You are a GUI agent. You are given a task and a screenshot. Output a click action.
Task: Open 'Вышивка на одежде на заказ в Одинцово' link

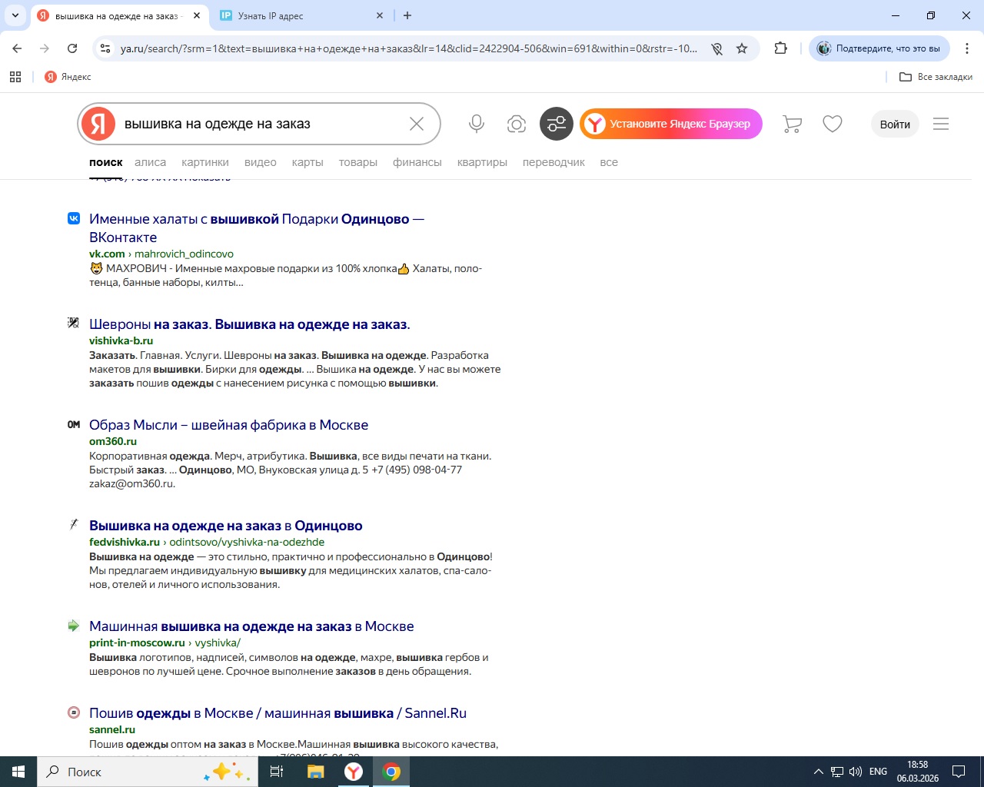(x=226, y=526)
